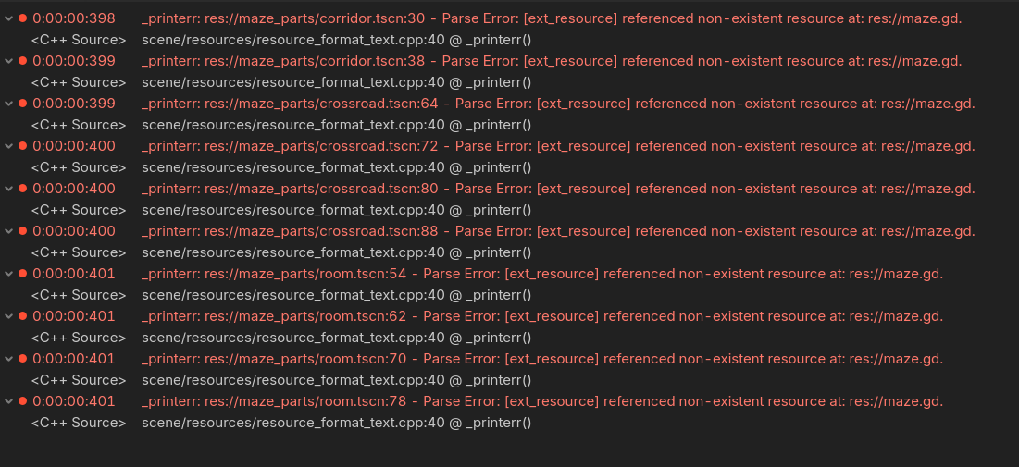The height and width of the screenshot is (467, 1019).
Task: Click red error icon for corridor.tscn:30
Action: pyautogui.click(x=22, y=18)
